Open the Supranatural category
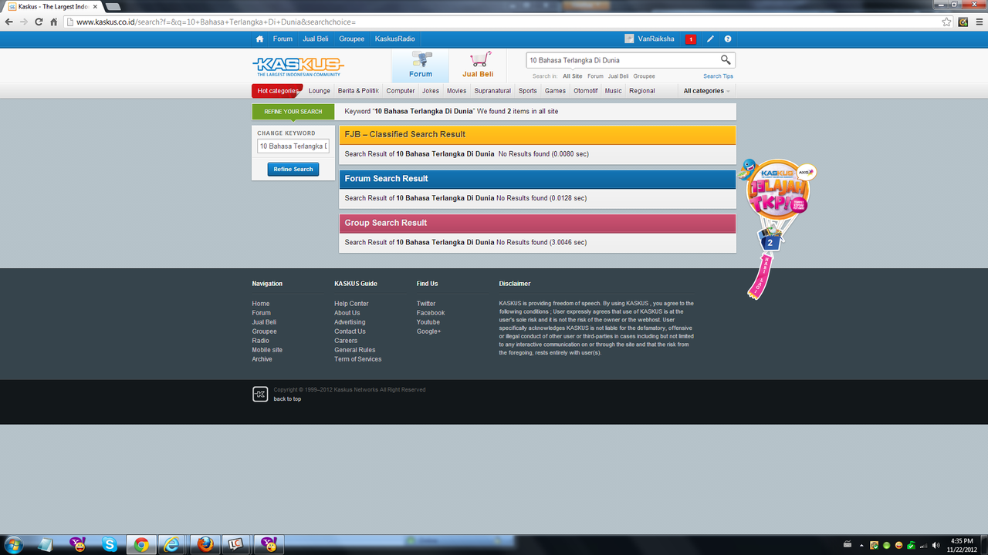 [x=492, y=91]
